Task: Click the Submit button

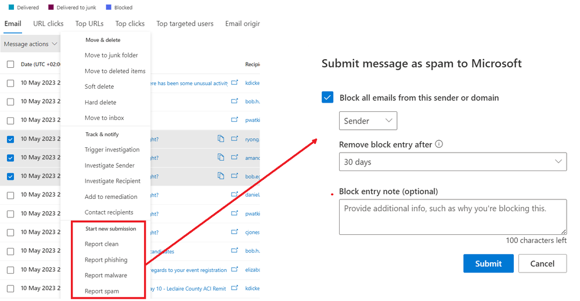Action: [x=488, y=263]
